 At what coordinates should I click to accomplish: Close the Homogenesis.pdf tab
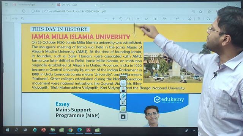52,5
